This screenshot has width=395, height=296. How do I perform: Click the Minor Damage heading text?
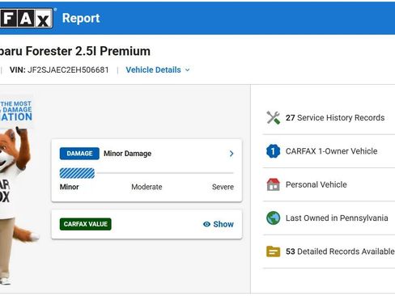tap(127, 154)
